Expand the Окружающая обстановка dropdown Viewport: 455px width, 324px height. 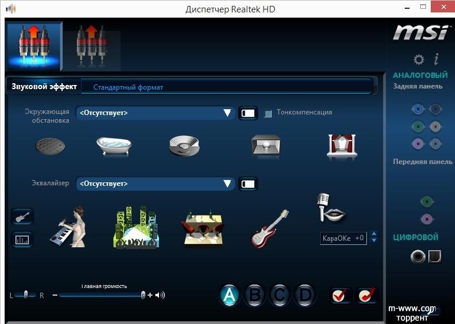227,113
